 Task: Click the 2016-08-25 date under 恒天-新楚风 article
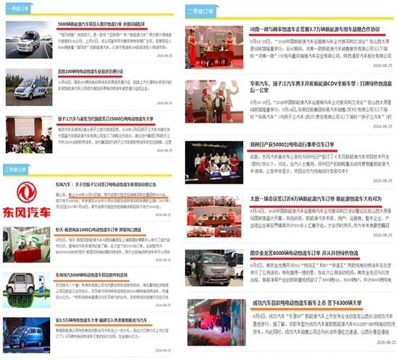pyautogui.click(x=163, y=260)
